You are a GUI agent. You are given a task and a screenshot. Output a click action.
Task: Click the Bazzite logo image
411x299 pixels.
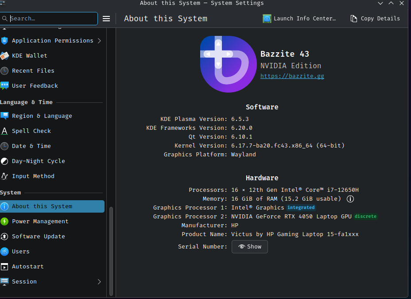(228, 64)
